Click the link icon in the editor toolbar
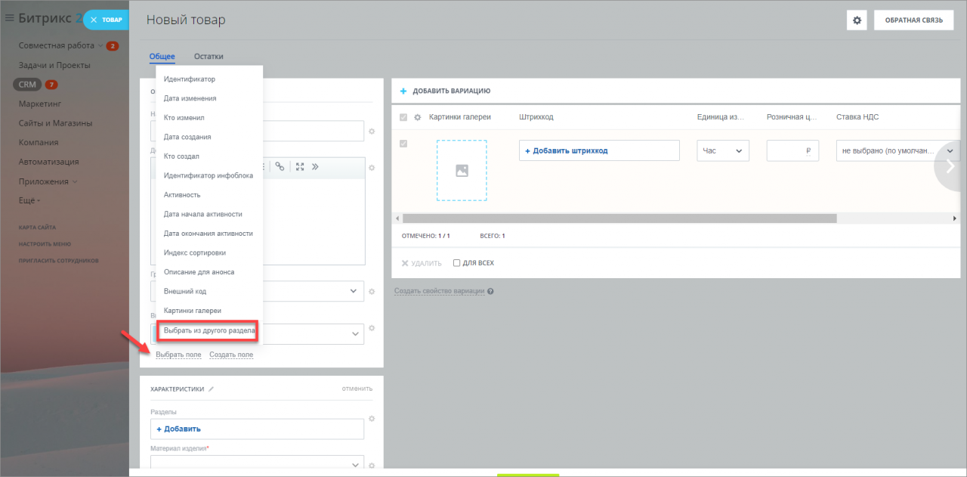Image resolution: width=967 pixels, height=477 pixels. tap(280, 167)
